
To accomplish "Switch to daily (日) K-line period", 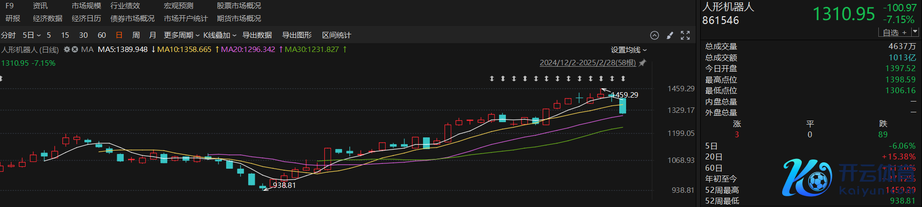I will (x=119, y=35).
